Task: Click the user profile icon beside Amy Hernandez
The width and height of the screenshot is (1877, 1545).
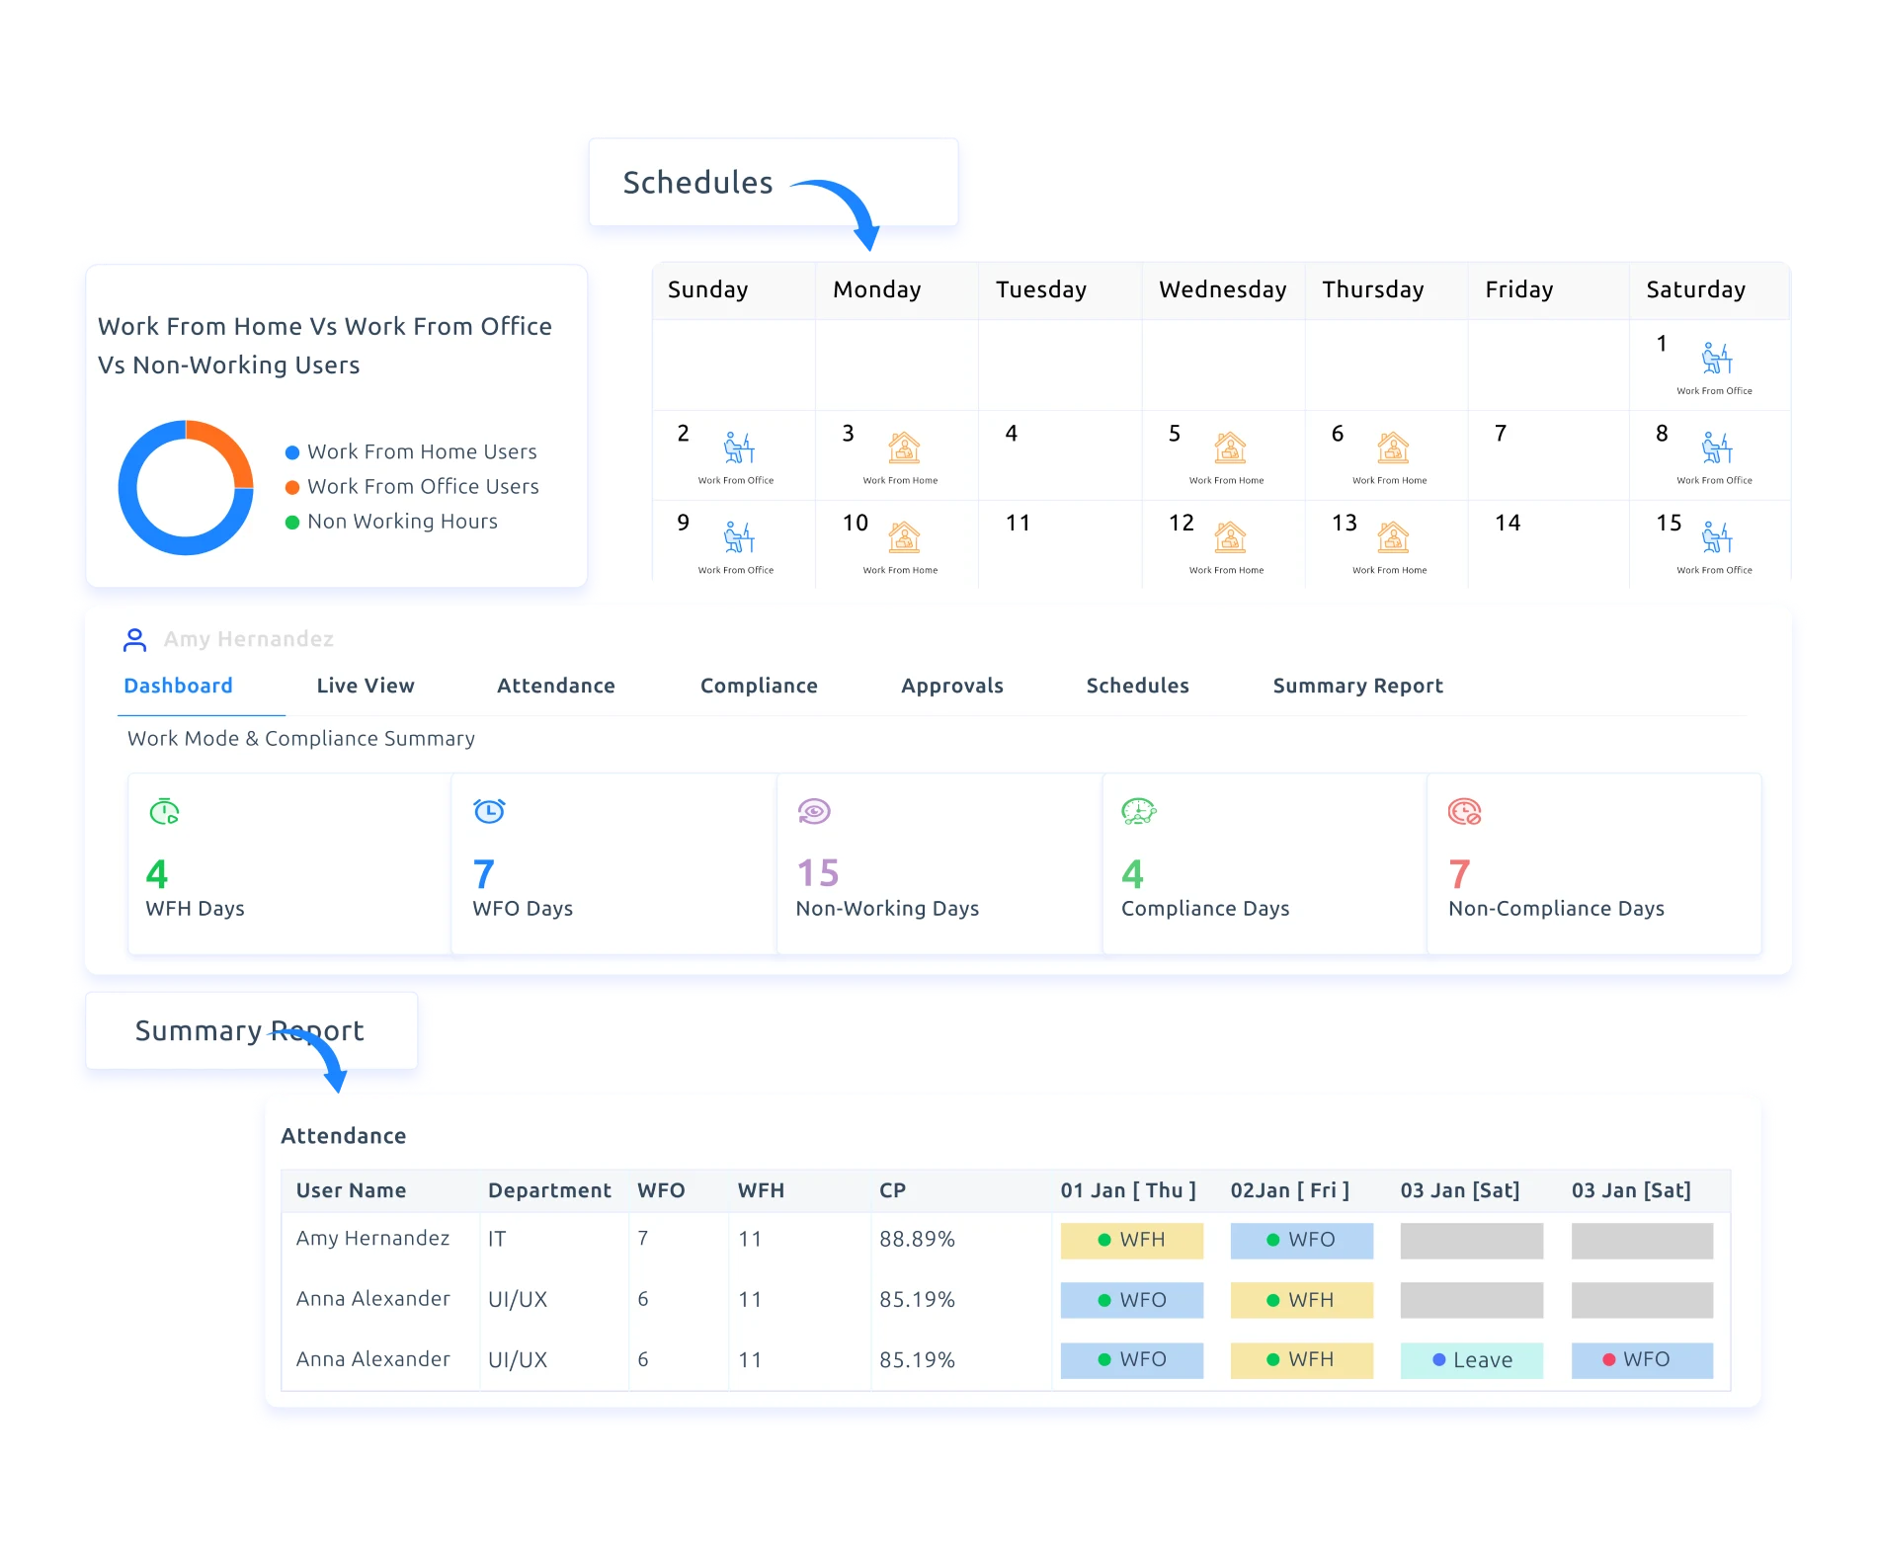Action: point(134,640)
